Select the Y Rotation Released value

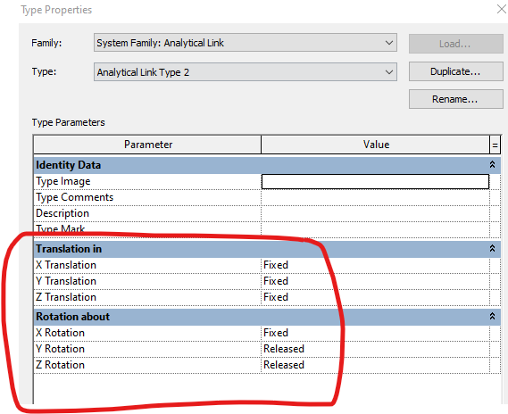coord(375,349)
